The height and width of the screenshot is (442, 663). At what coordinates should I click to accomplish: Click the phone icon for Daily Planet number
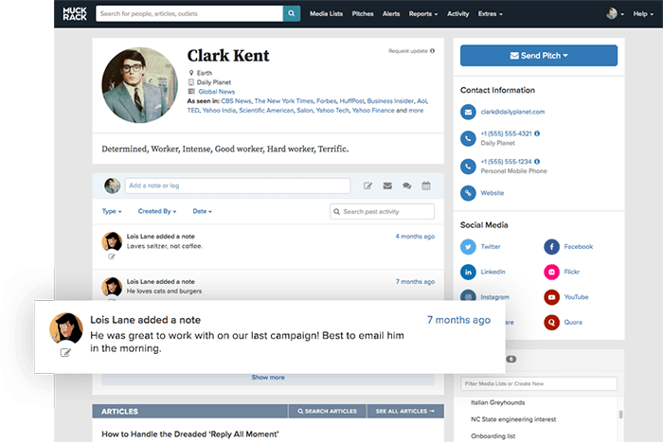[x=468, y=138]
